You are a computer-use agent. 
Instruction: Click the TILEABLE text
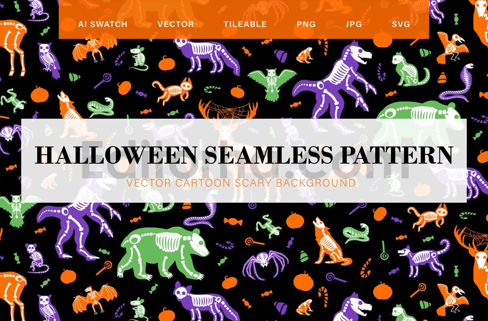coord(245,24)
